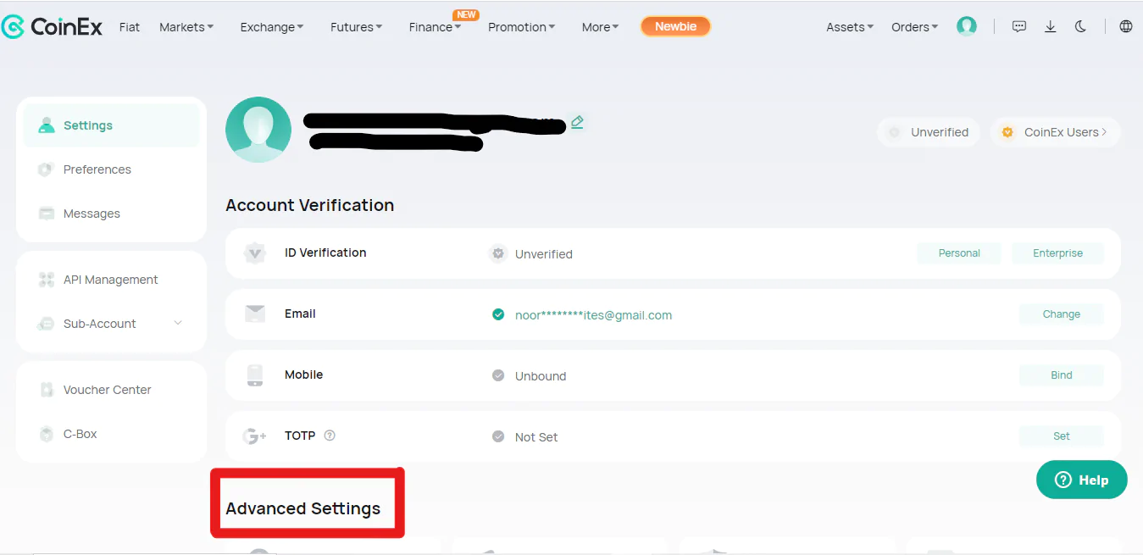Click the API Management icon in the sidebar
Screen dimensions: 1143x555
(47, 280)
